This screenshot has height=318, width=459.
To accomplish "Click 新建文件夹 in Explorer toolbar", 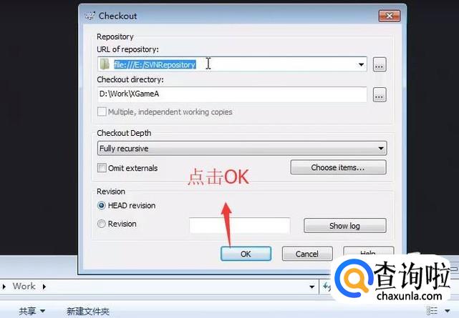I will coord(88,312).
